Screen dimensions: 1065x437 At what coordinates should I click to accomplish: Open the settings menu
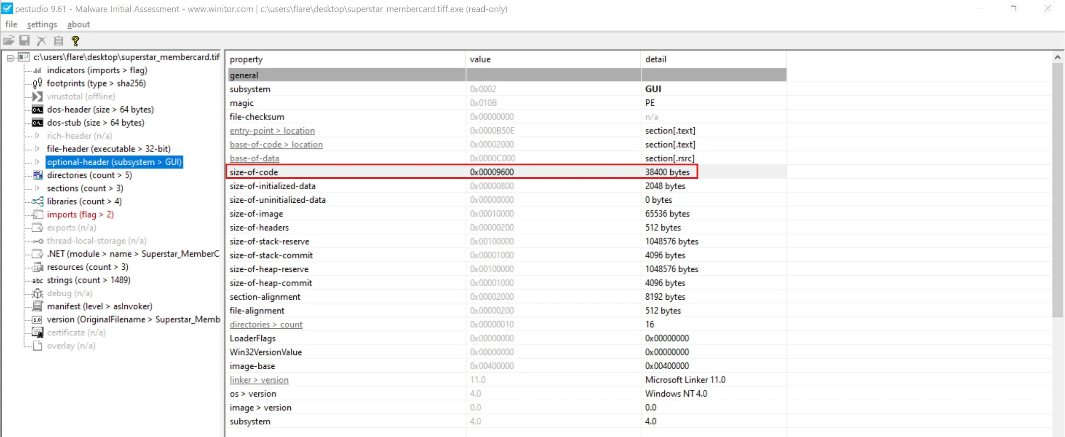tap(42, 25)
